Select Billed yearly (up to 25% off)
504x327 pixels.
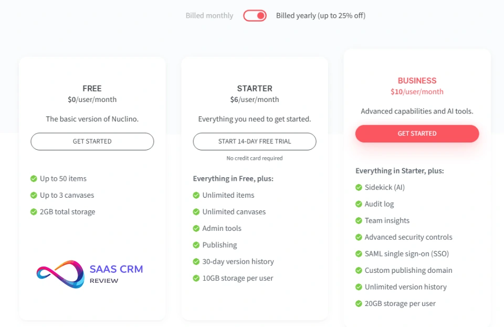pyautogui.click(x=321, y=16)
